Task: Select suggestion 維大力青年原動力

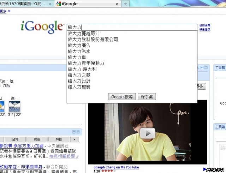Action: [132, 63]
